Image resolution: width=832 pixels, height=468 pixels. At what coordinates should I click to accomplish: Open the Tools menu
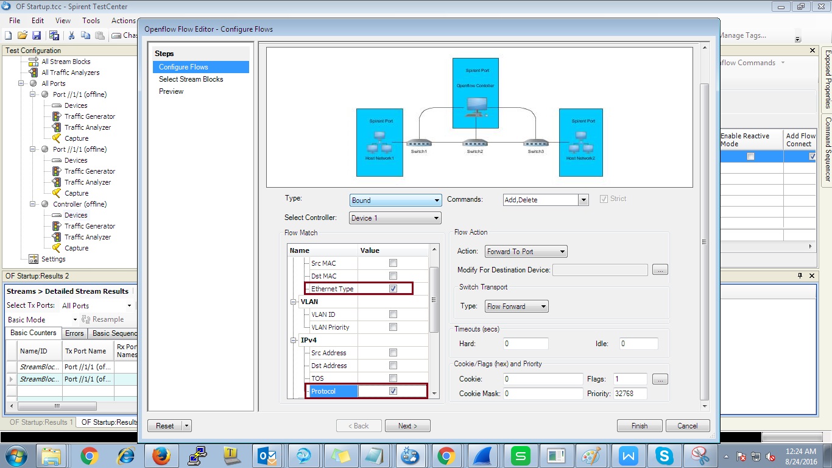coord(91,20)
